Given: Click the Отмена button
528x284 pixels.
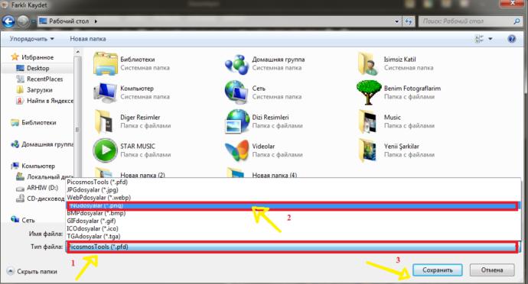Looking at the screenshot, I should point(492,270).
